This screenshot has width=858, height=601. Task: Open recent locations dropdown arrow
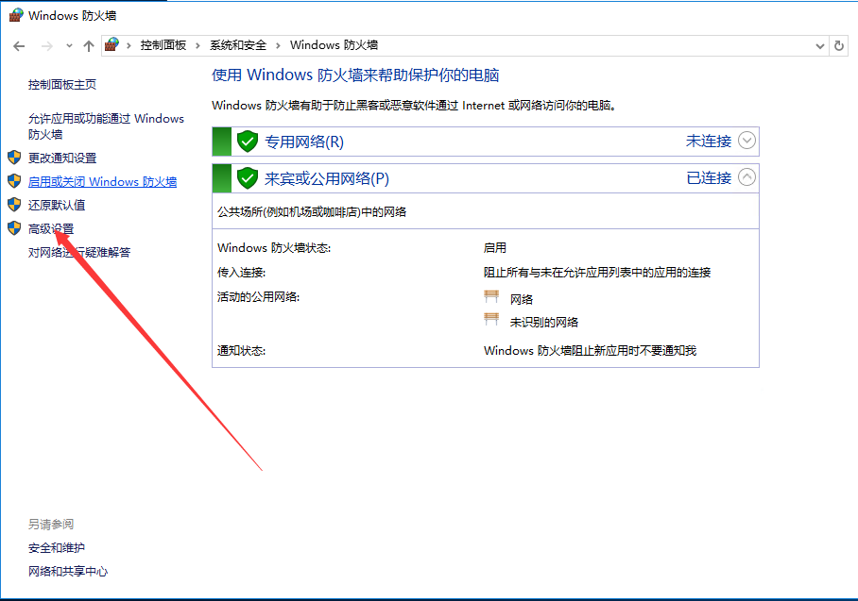tap(69, 46)
